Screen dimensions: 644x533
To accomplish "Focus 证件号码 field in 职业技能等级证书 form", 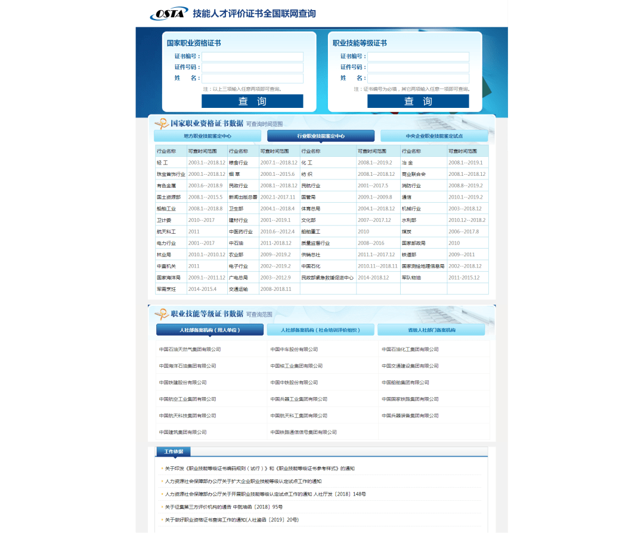I will tap(418, 67).
